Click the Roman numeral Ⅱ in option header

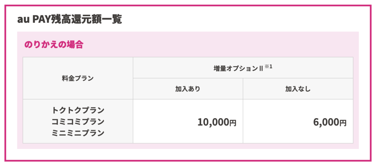(x=261, y=68)
